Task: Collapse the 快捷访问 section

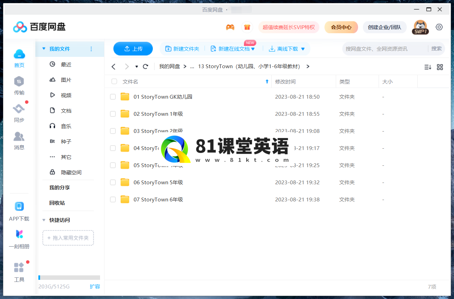Action: (44, 220)
